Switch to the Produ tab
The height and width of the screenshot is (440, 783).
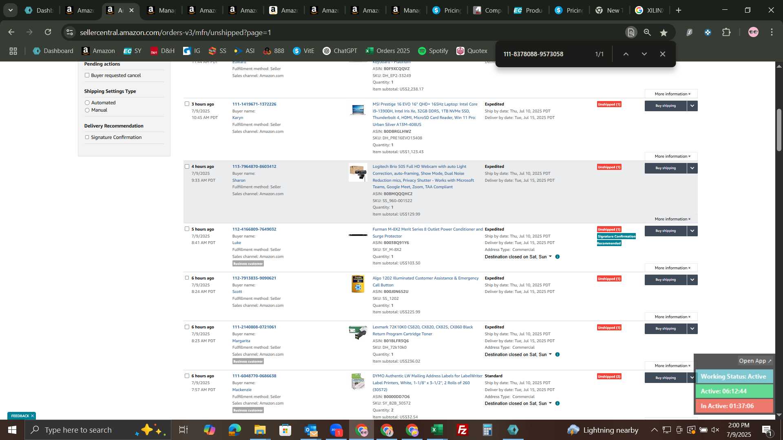click(529, 10)
